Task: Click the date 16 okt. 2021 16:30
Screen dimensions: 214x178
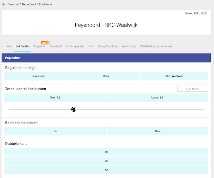Action: click(x=196, y=13)
